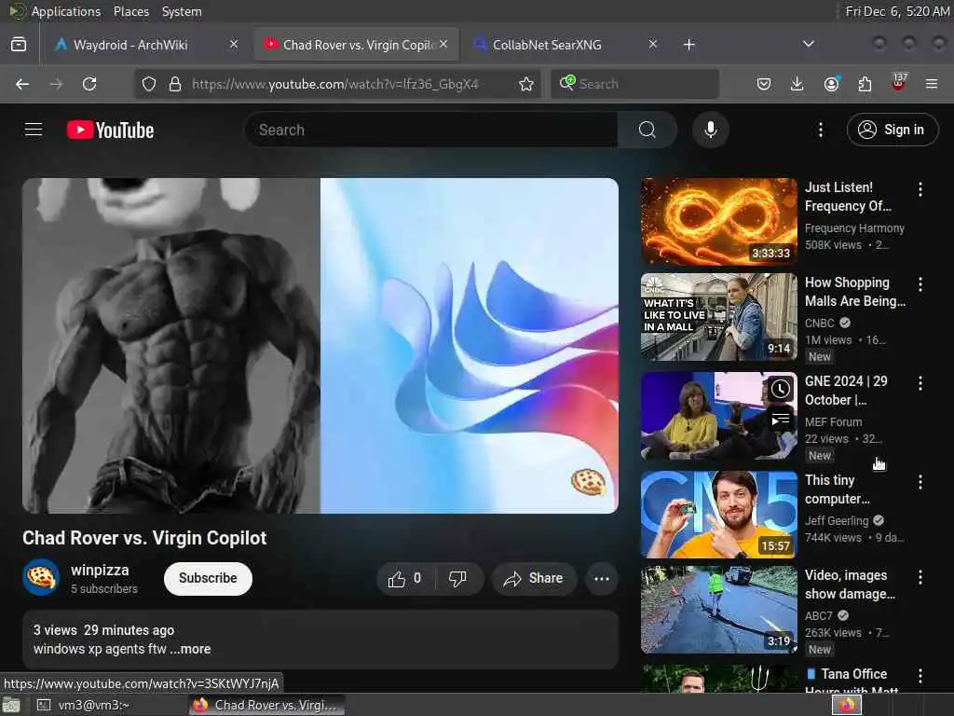Click the Fri Dec 6 clock in the top panel
Image resolution: width=954 pixels, height=716 pixels.
897,11
